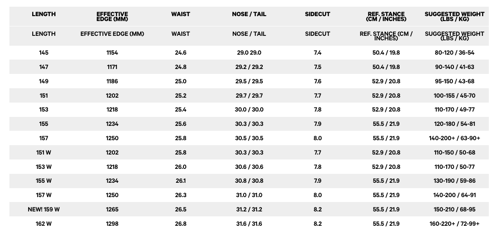This screenshot has width=500, height=241.
Task: Select waist value 26.1
Action: (x=180, y=181)
